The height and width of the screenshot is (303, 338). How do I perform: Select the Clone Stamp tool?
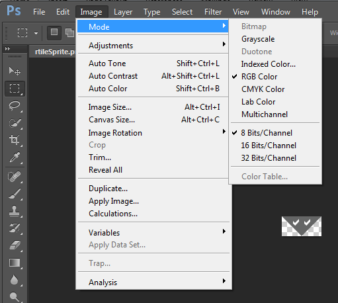(x=15, y=211)
